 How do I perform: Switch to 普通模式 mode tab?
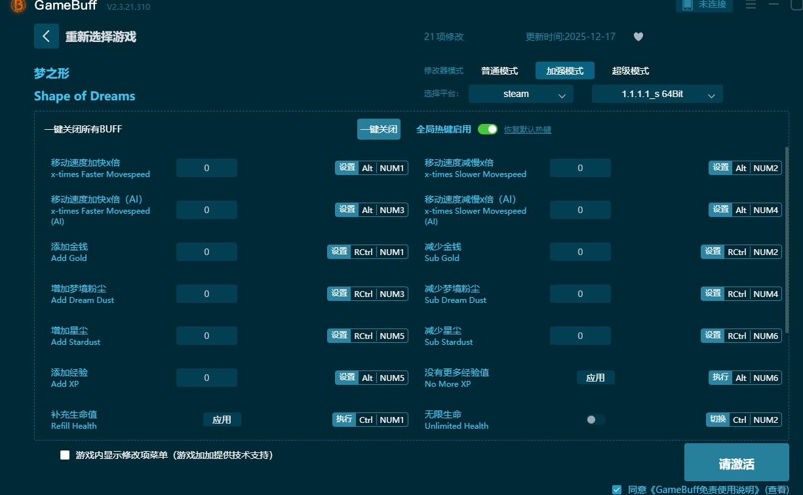(x=499, y=70)
